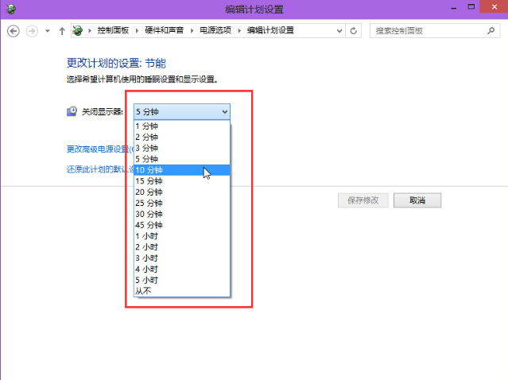Choose 从不 in the dropdown list
The width and height of the screenshot is (508, 380).
coord(143,291)
